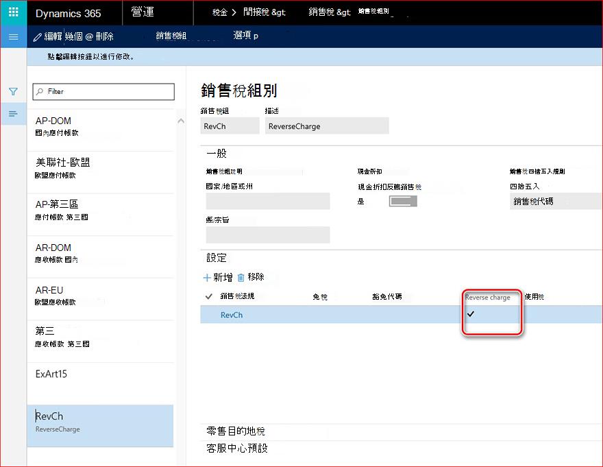Expand the 零售目的地稅 section
603x467 pixels.
[235, 431]
